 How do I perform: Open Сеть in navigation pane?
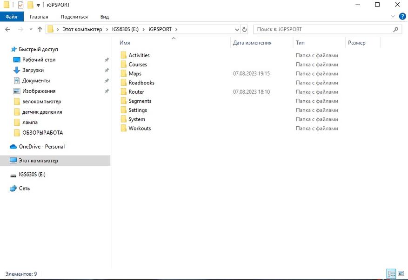(24, 189)
